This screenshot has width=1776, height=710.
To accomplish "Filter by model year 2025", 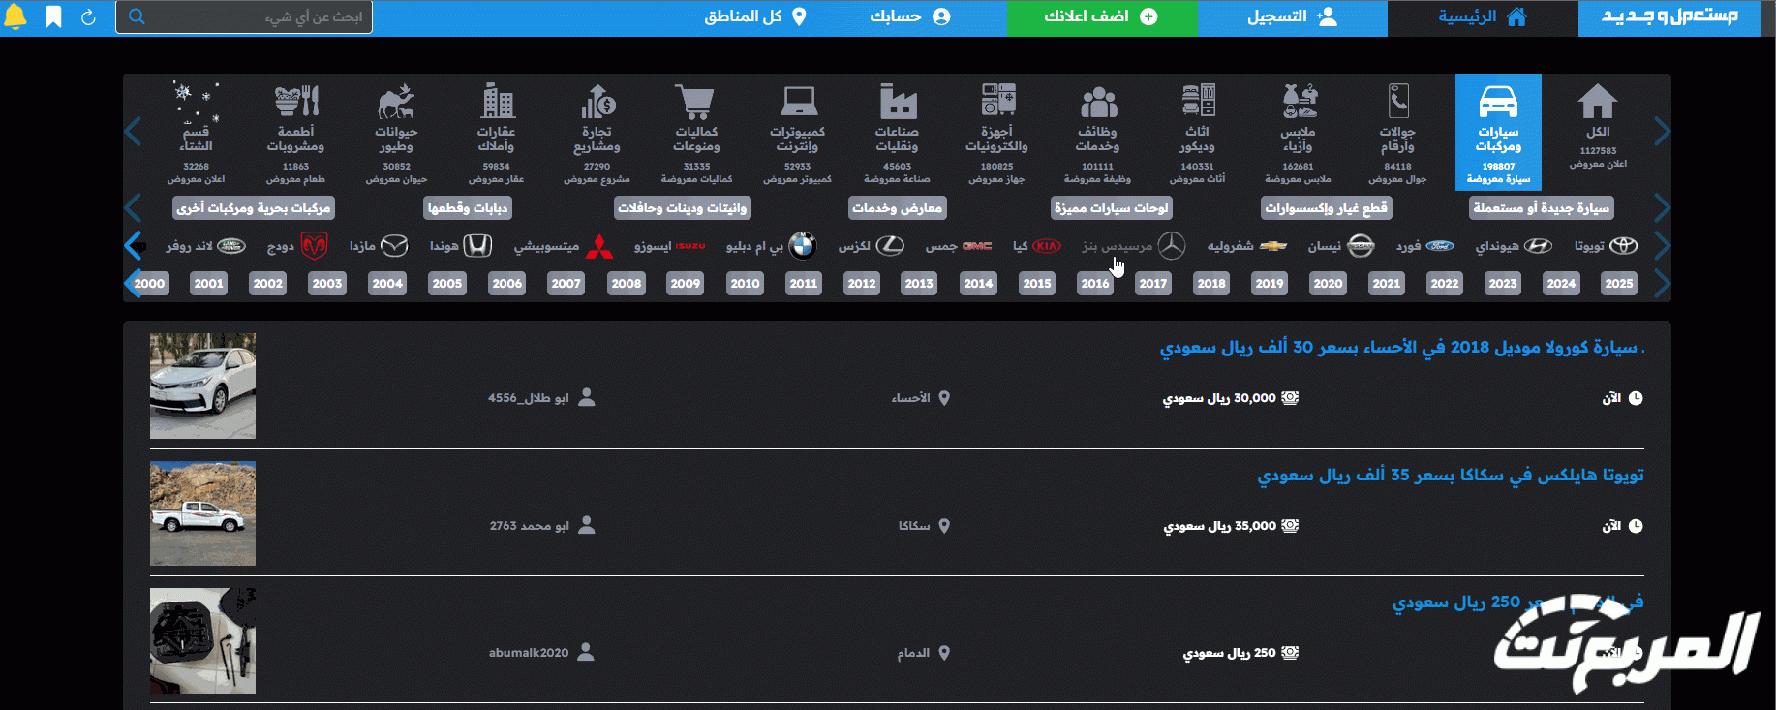I will (x=1618, y=283).
